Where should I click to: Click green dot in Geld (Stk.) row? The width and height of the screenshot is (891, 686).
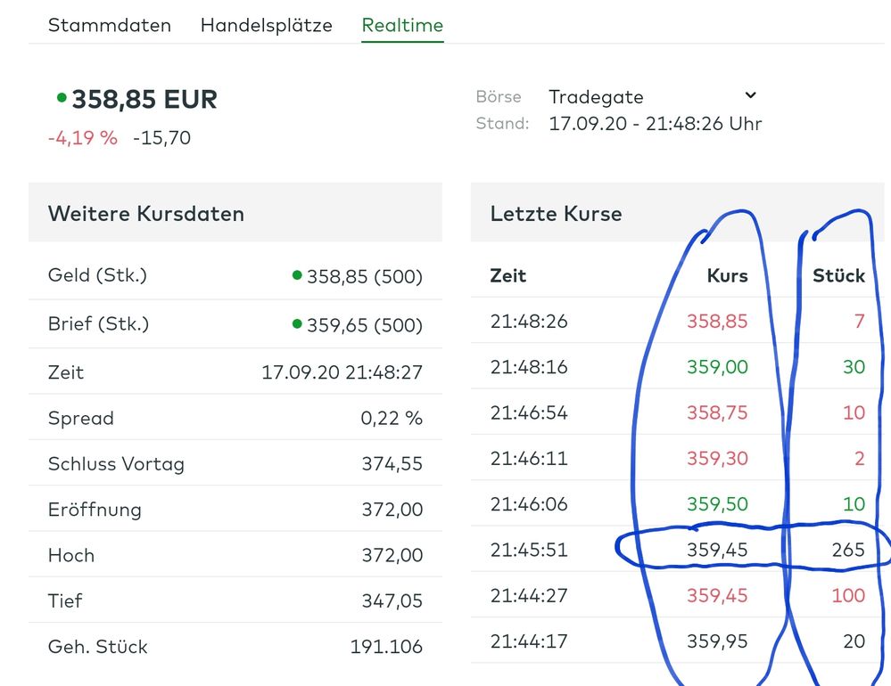click(297, 276)
